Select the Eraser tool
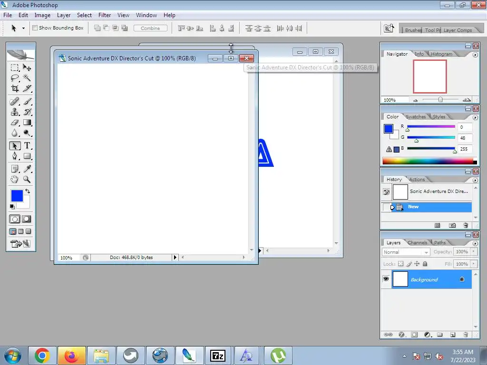 click(x=14, y=122)
